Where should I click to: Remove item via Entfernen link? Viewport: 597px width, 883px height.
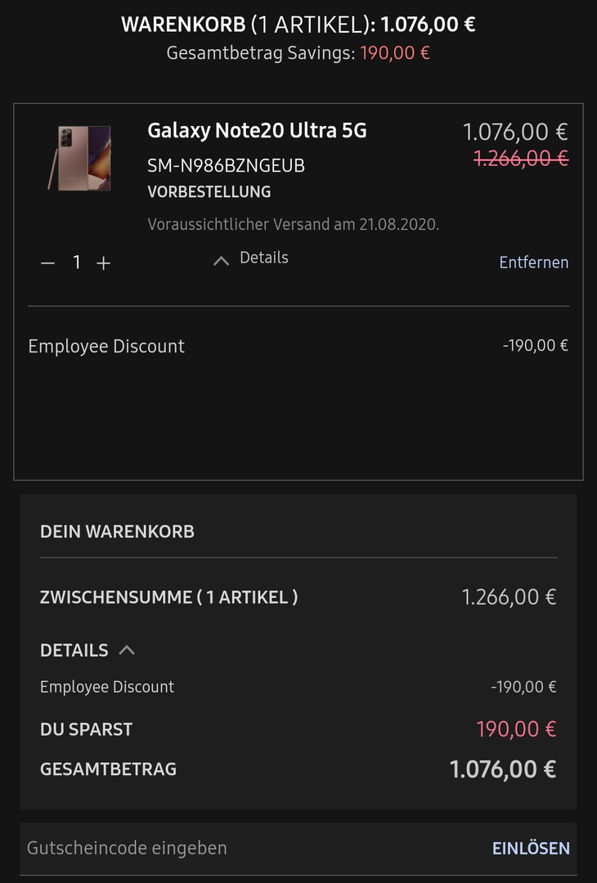[x=533, y=262]
